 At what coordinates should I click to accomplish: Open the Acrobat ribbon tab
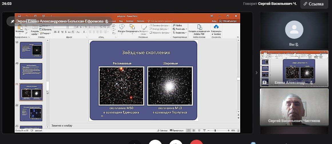[130, 21]
